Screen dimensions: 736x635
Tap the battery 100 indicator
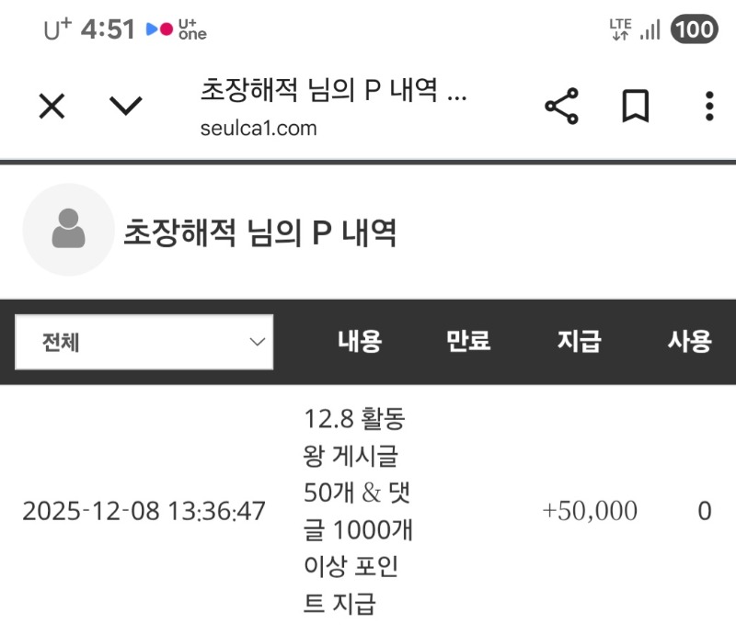pyautogui.click(x=695, y=27)
